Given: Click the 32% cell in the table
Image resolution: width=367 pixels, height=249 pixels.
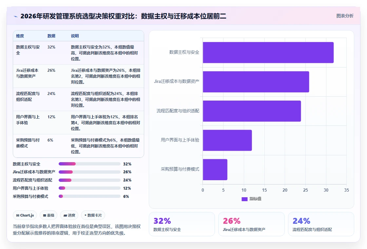Looking at the screenshot, I should [x=51, y=47].
